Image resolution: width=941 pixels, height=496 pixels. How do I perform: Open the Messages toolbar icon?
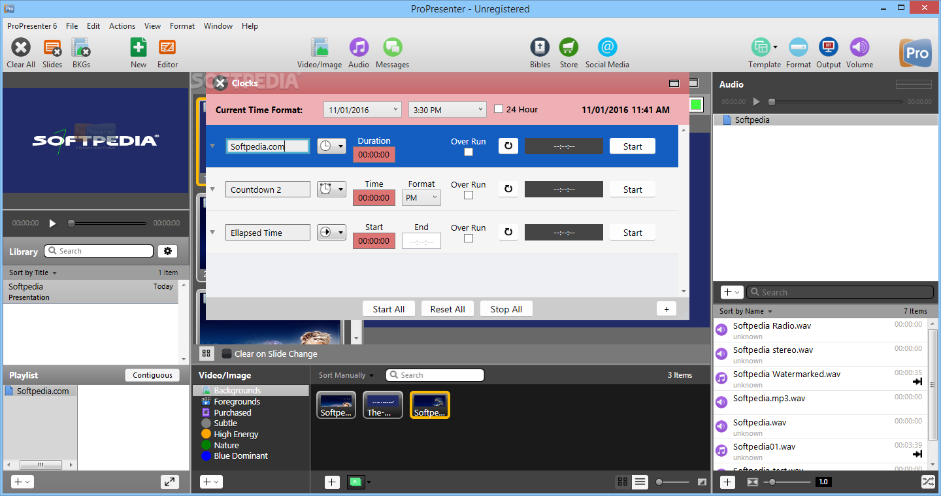coord(392,48)
